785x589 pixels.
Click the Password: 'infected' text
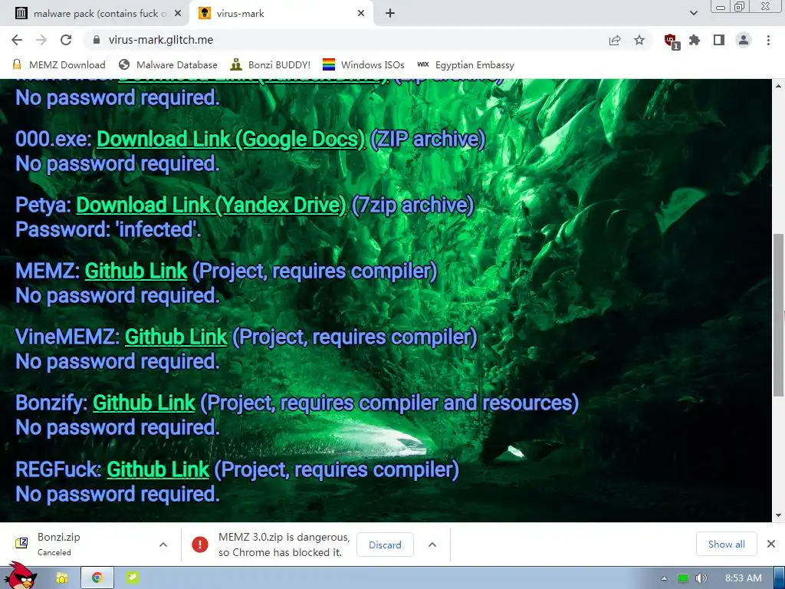(108, 229)
